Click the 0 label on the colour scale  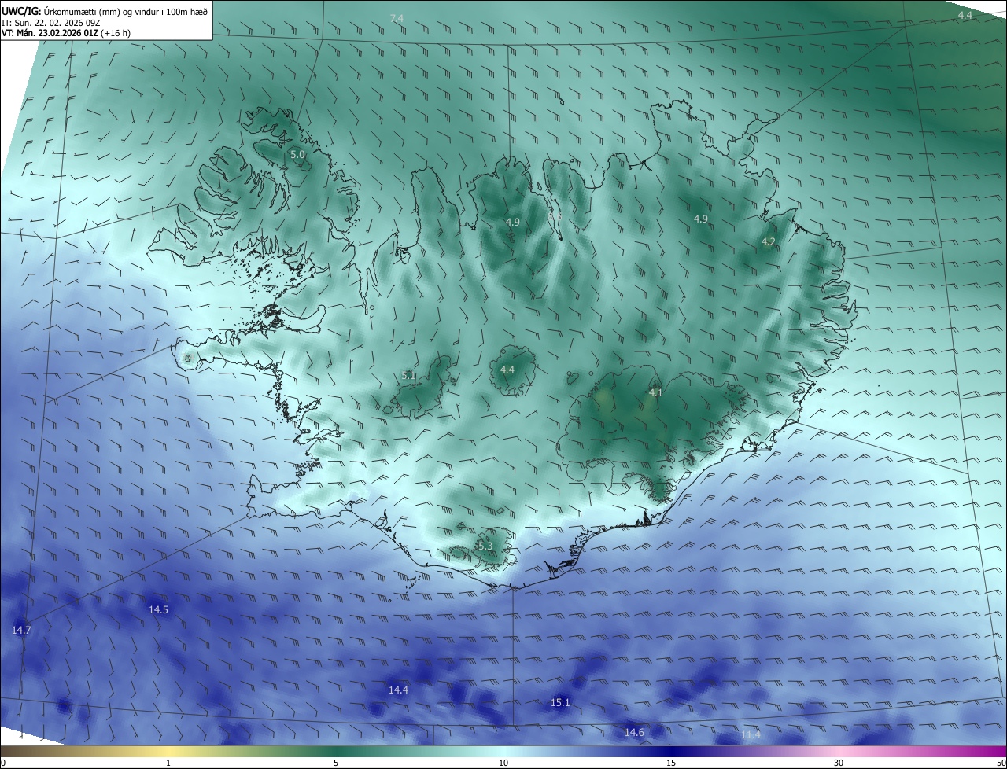pos(3,763)
